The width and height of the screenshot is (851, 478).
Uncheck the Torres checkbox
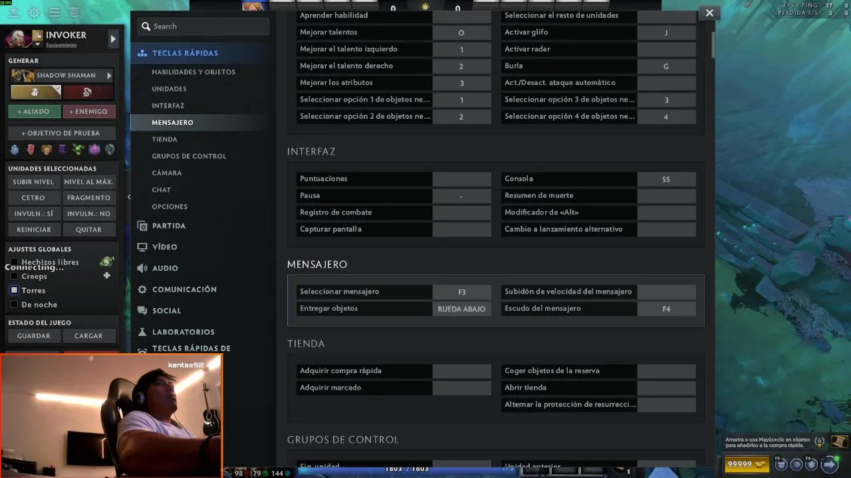pos(14,290)
